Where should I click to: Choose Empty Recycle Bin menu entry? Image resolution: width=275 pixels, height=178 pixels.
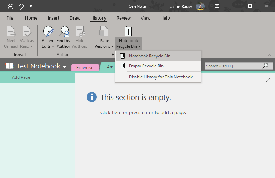tap(158, 66)
